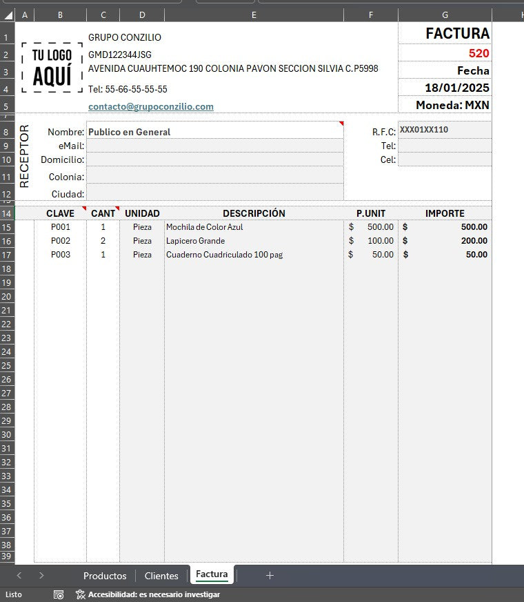Click the accessibility checker icon in status bar
This screenshot has width=524, height=602.
tap(80, 594)
